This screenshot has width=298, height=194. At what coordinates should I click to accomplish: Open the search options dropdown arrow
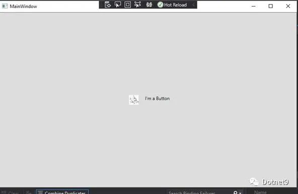[x=240, y=192]
